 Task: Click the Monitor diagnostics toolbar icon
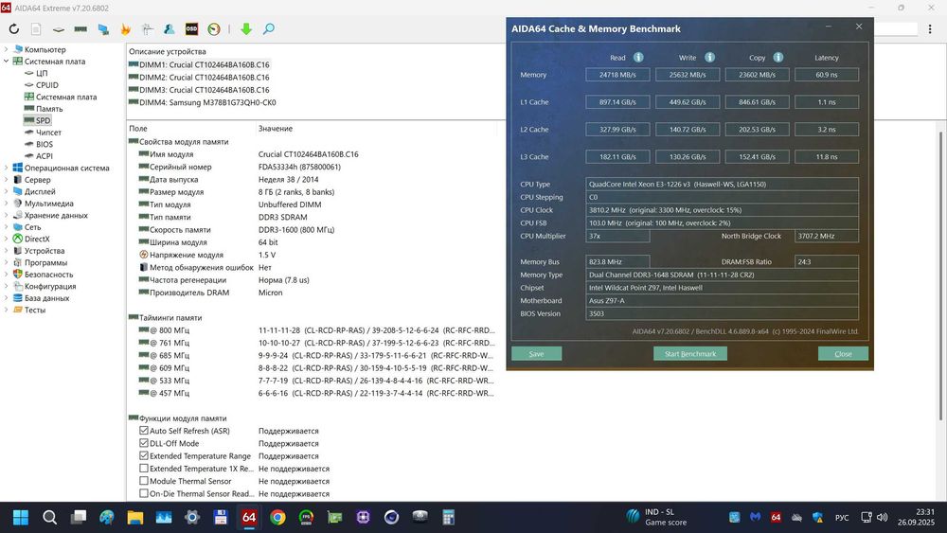click(x=103, y=29)
